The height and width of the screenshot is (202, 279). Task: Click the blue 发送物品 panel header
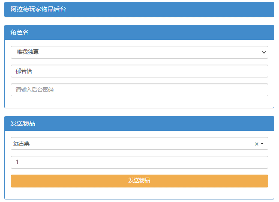coord(139,124)
